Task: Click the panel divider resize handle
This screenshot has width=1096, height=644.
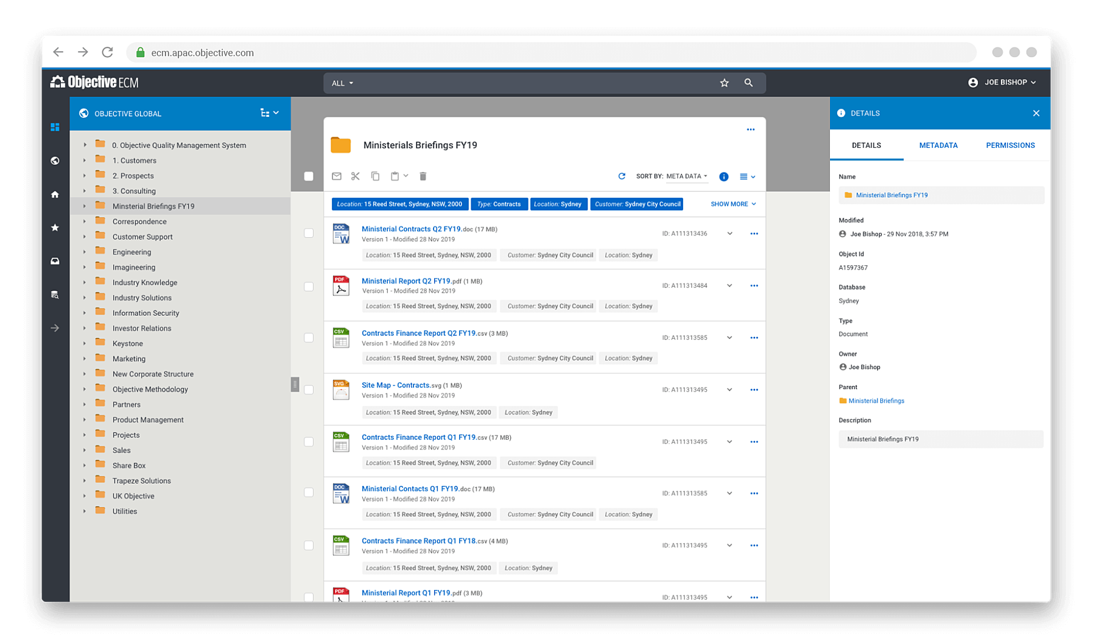Action: click(295, 384)
